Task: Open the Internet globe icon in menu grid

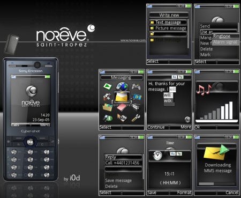Action: [x=122, y=86]
